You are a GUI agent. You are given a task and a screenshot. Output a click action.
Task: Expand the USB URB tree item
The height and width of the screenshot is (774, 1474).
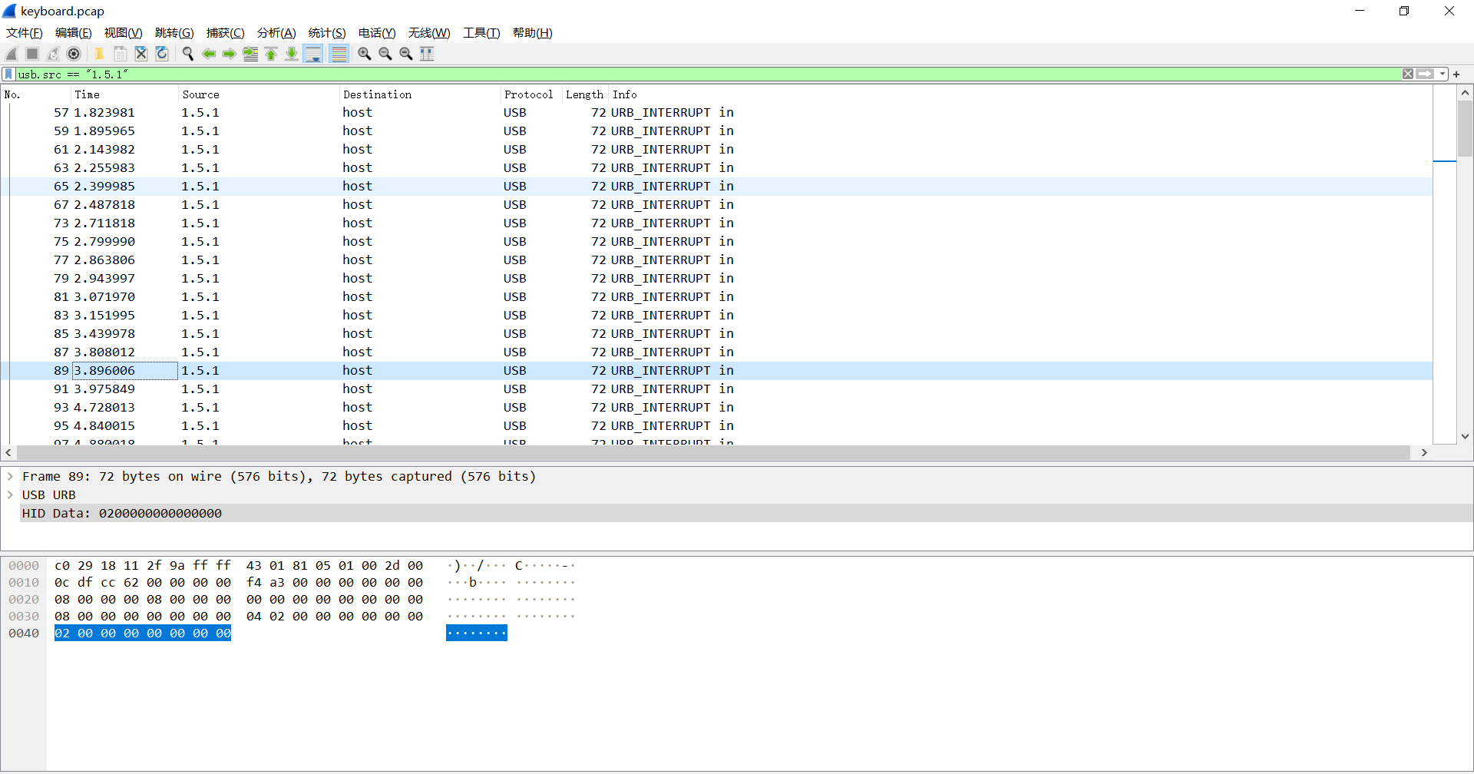(10, 495)
